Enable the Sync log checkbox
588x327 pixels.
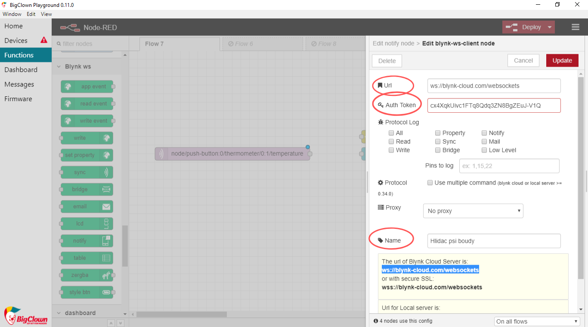pyautogui.click(x=438, y=142)
